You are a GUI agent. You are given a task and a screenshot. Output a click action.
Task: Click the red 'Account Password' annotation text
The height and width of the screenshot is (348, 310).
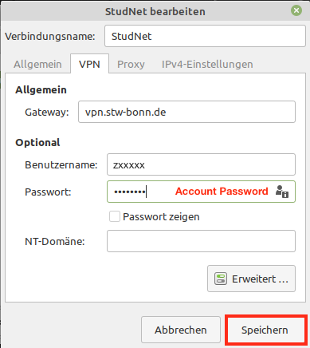pos(222,192)
